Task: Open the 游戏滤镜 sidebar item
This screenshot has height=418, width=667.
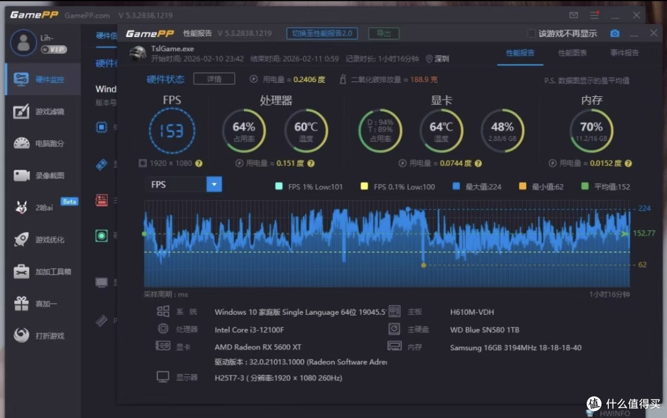Action: click(x=43, y=111)
